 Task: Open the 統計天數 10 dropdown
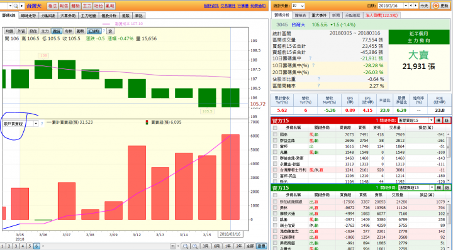298,6
